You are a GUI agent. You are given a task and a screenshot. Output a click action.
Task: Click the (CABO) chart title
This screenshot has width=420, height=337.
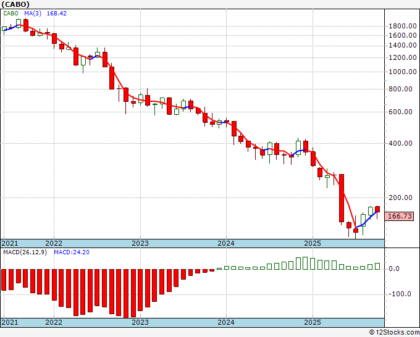click(15, 4)
